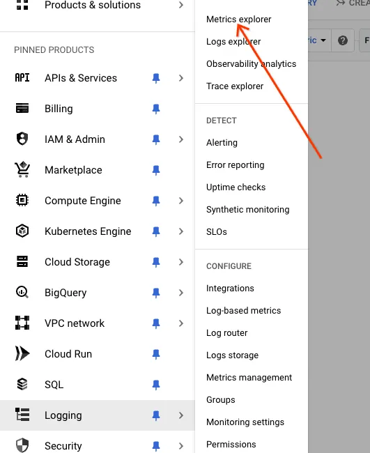370x453 pixels.
Task: Open Integrations under Configure
Action: (230, 288)
